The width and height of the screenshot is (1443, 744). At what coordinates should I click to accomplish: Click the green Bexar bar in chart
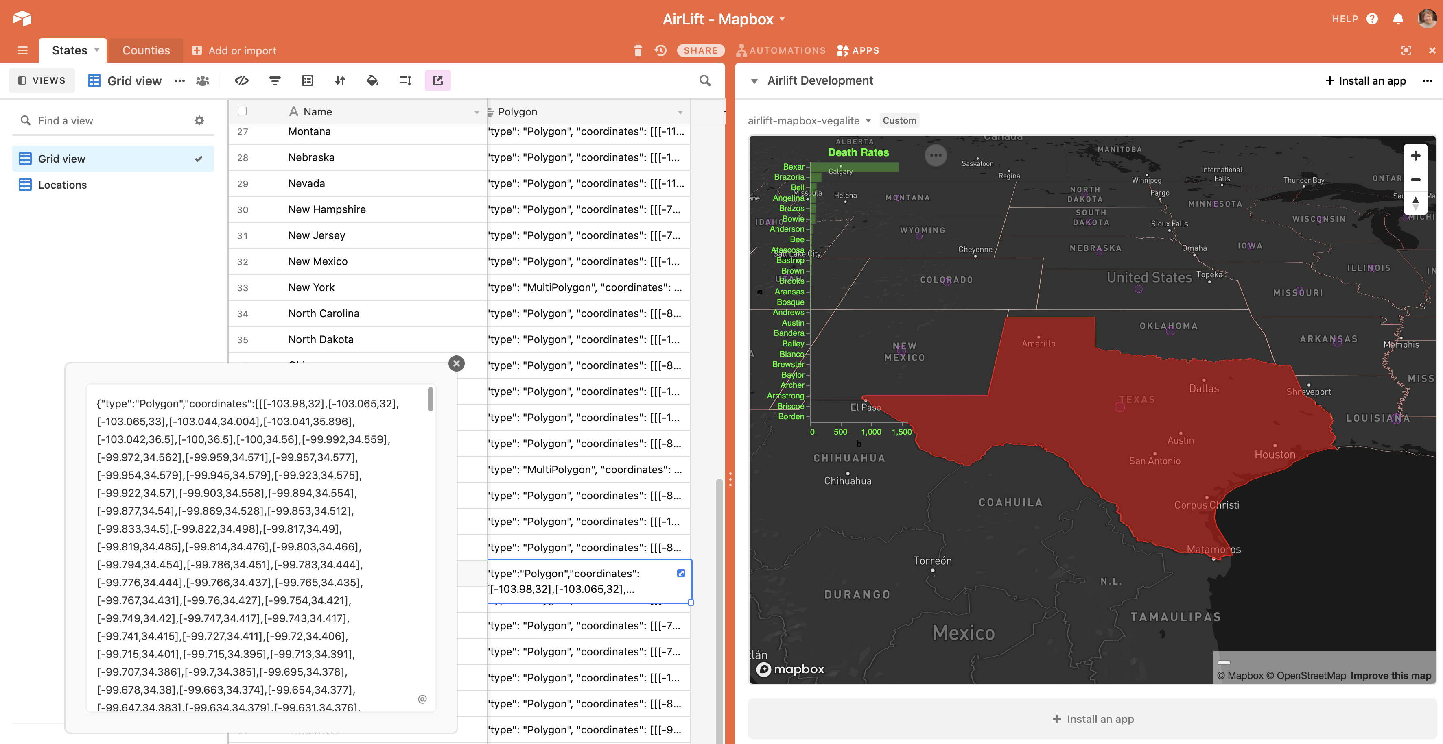pos(854,167)
